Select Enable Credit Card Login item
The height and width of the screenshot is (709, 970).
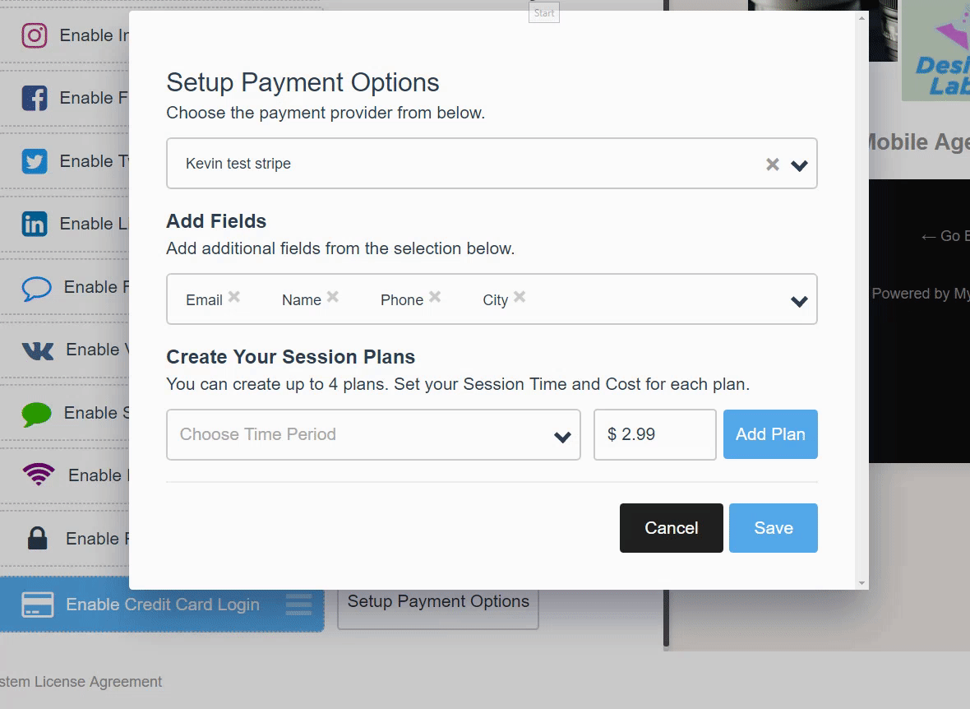pos(162,605)
